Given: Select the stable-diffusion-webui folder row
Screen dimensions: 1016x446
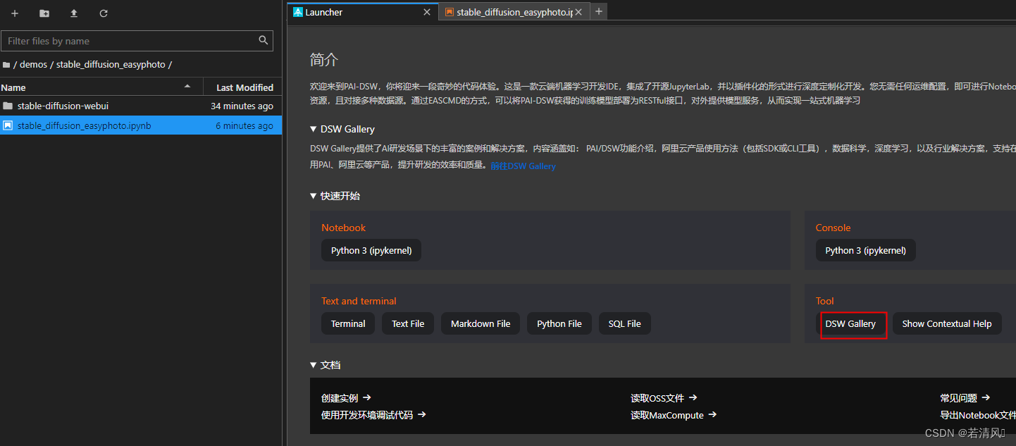Looking at the screenshot, I should point(141,106).
